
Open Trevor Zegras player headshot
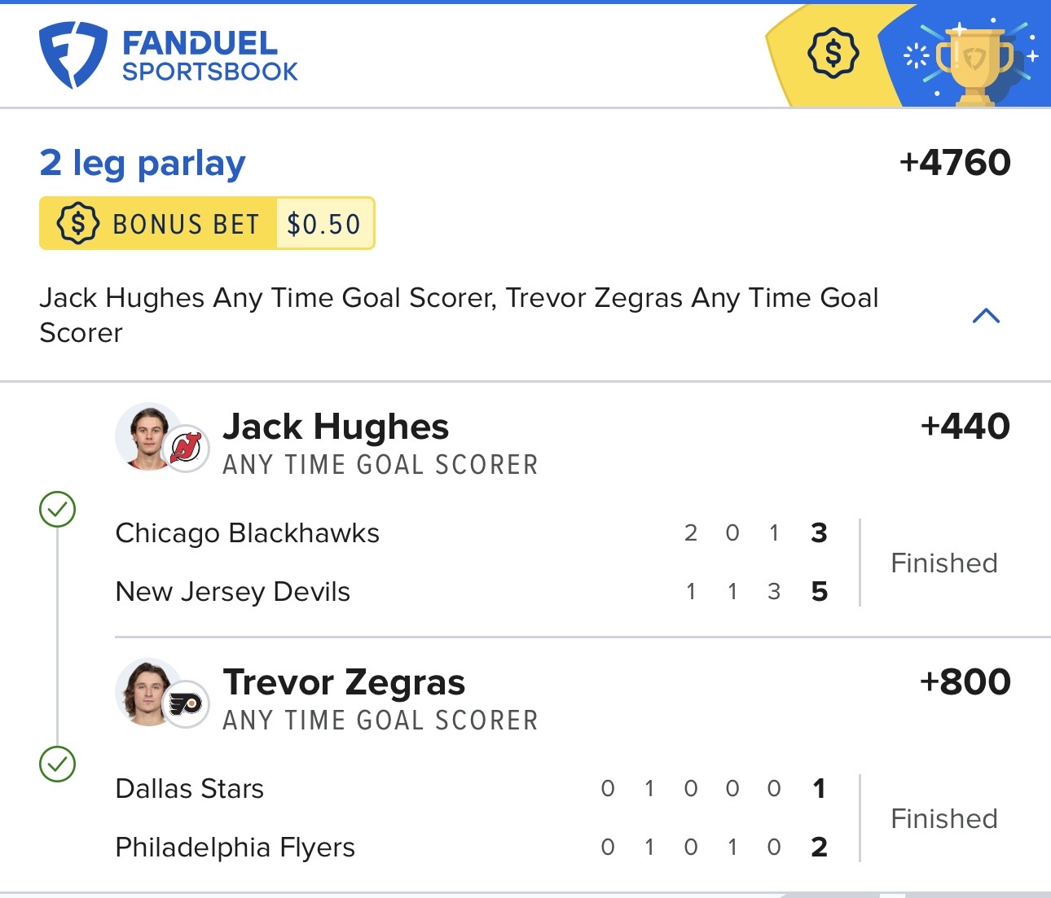(x=147, y=691)
